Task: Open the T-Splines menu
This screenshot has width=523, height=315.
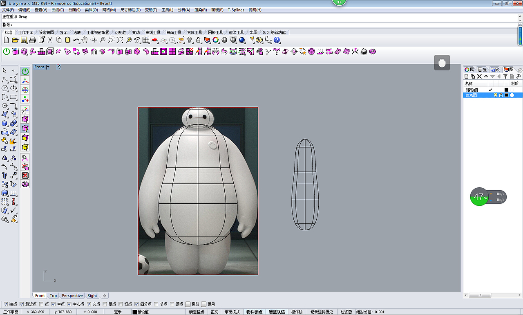Action: pyautogui.click(x=236, y=10)
